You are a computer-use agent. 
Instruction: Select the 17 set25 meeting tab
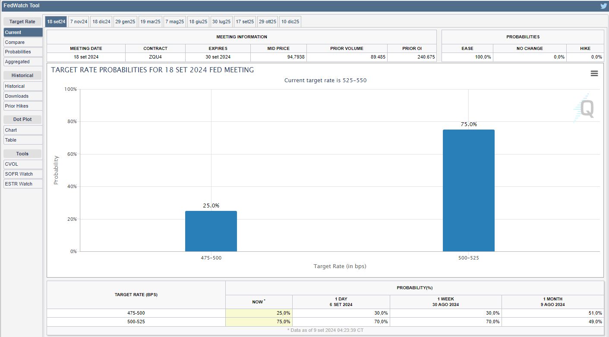click(x=245, y=22)
